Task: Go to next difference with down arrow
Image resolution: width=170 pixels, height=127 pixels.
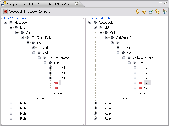Action: pyautogui.click(x=137, y=12)
